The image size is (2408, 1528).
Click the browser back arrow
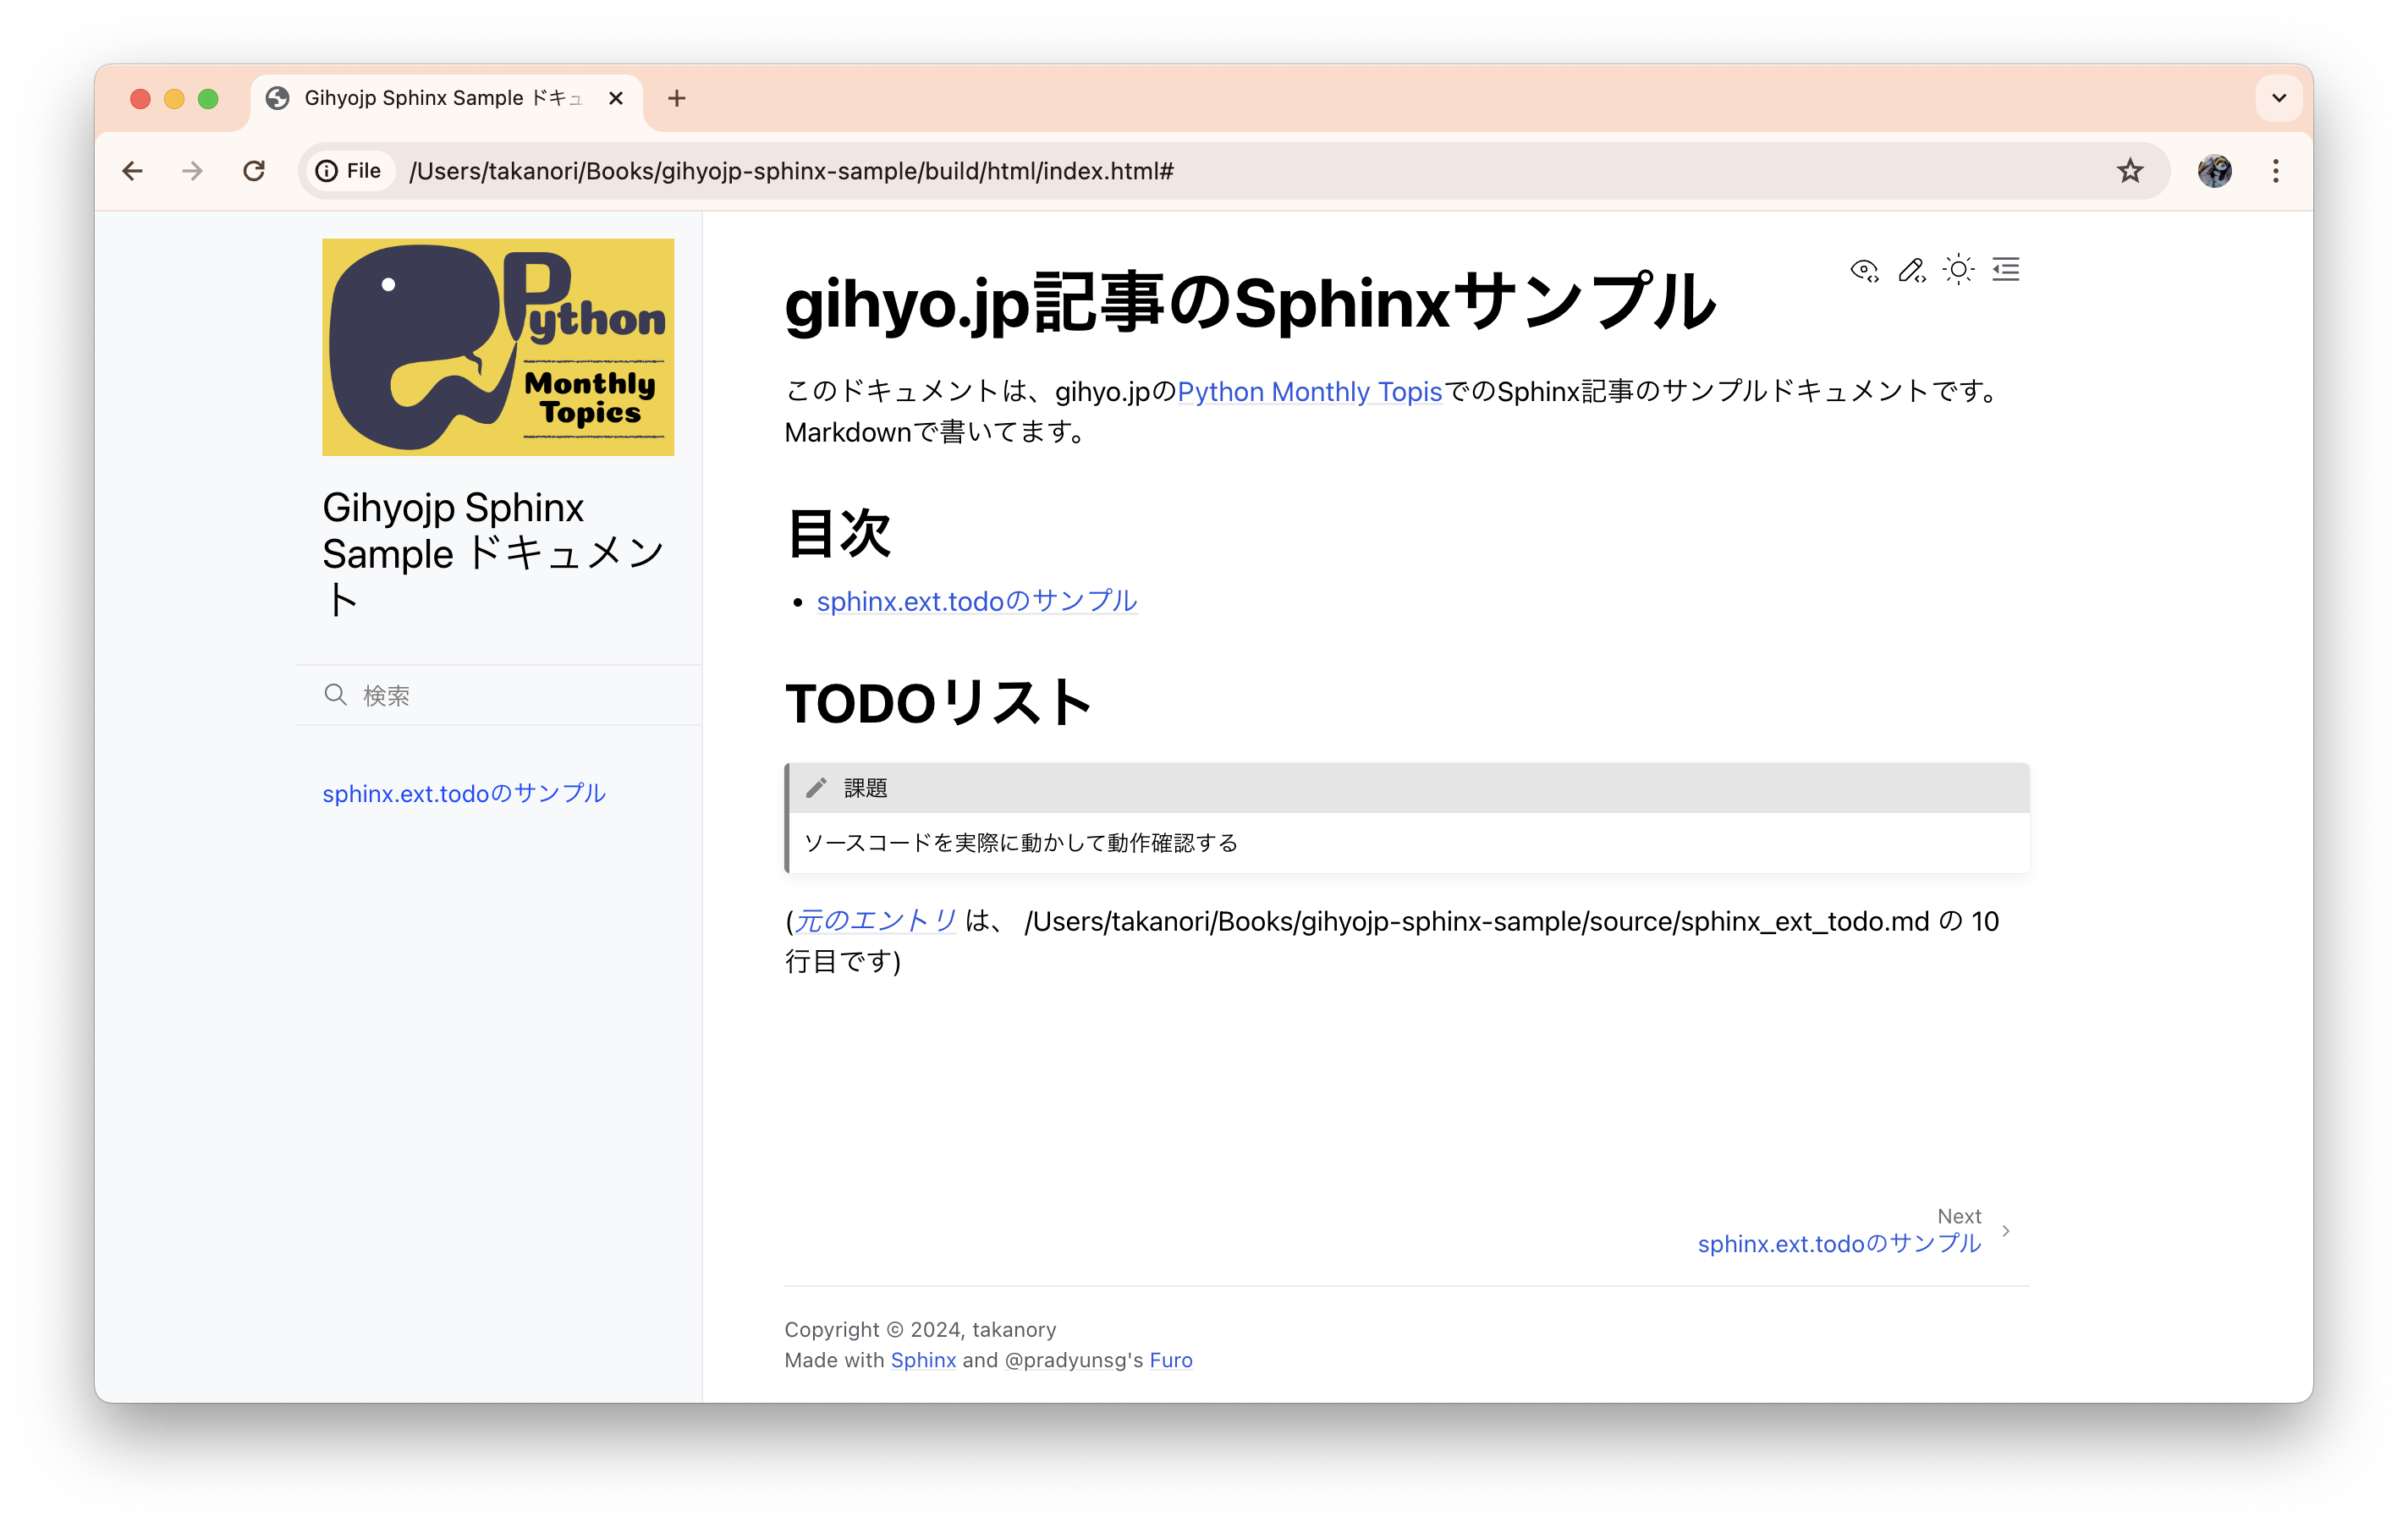[x=132, y=171]
